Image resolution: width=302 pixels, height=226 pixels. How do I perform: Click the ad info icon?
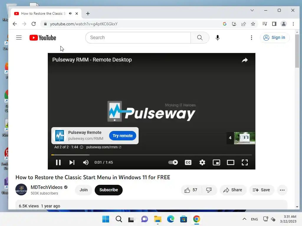click(81, 147)
